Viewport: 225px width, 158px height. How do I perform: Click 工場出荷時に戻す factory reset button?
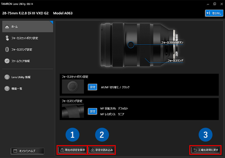coord(206,150)
